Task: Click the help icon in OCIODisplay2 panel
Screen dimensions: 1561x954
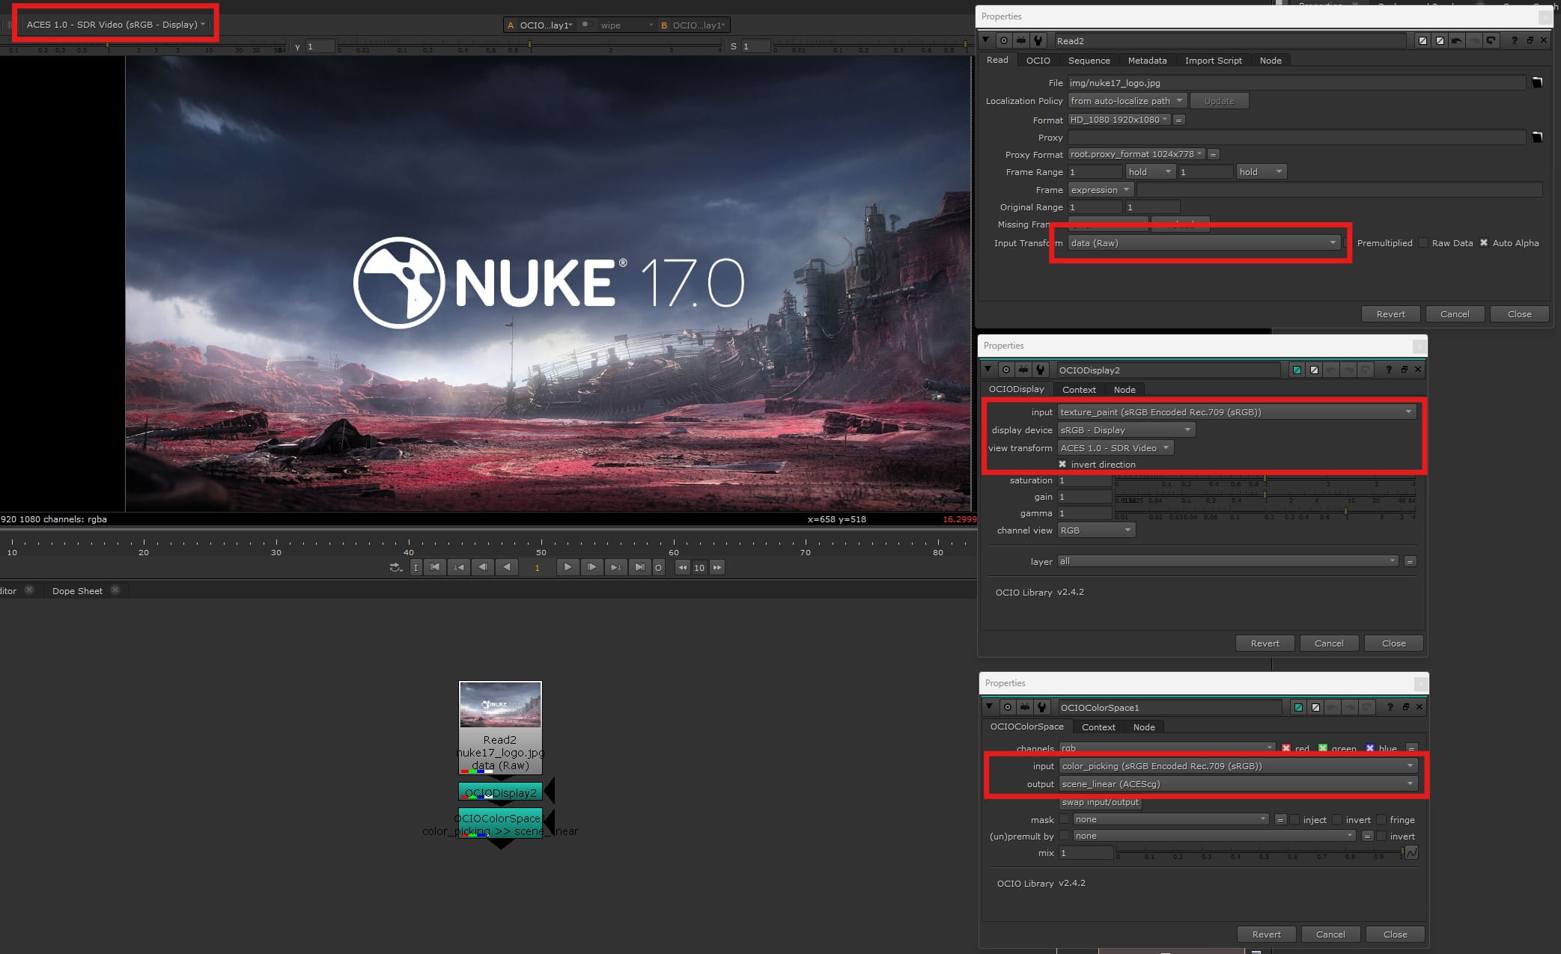Action: [x=1388, y=370]
